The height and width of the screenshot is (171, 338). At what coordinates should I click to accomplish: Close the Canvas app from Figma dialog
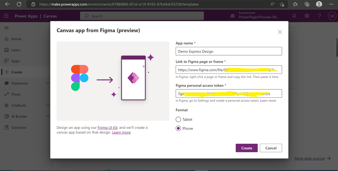pos(280,32)
